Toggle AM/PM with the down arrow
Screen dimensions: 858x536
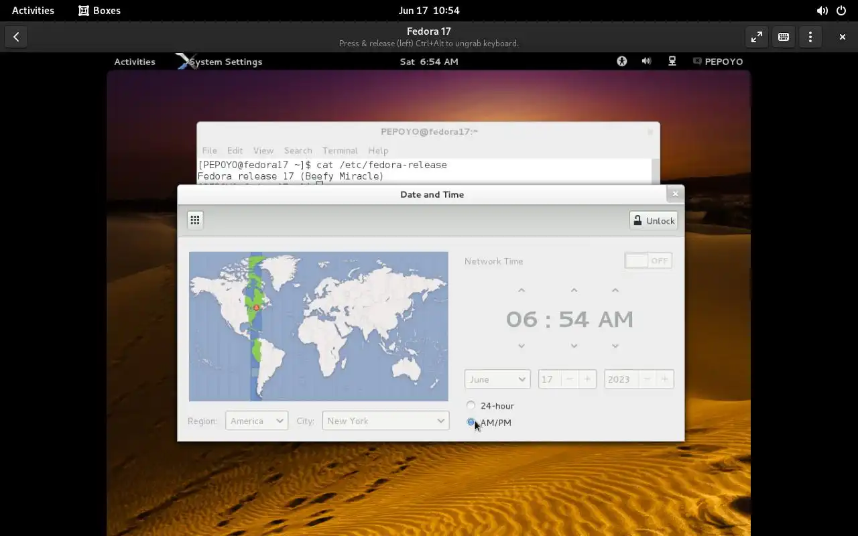(x=615, y=346)
